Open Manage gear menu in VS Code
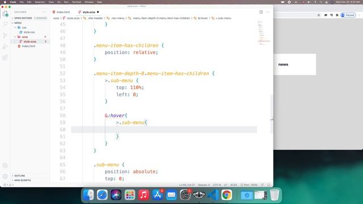The width and height of the screenshot is (363, 204). click(5, 176)
